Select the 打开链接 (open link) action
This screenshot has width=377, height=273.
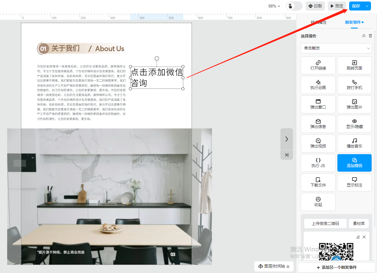point(318,65)
